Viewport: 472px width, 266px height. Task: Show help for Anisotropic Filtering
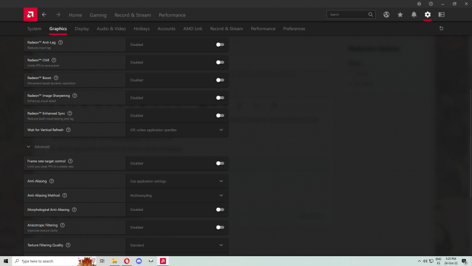click(x=63, y=225)
